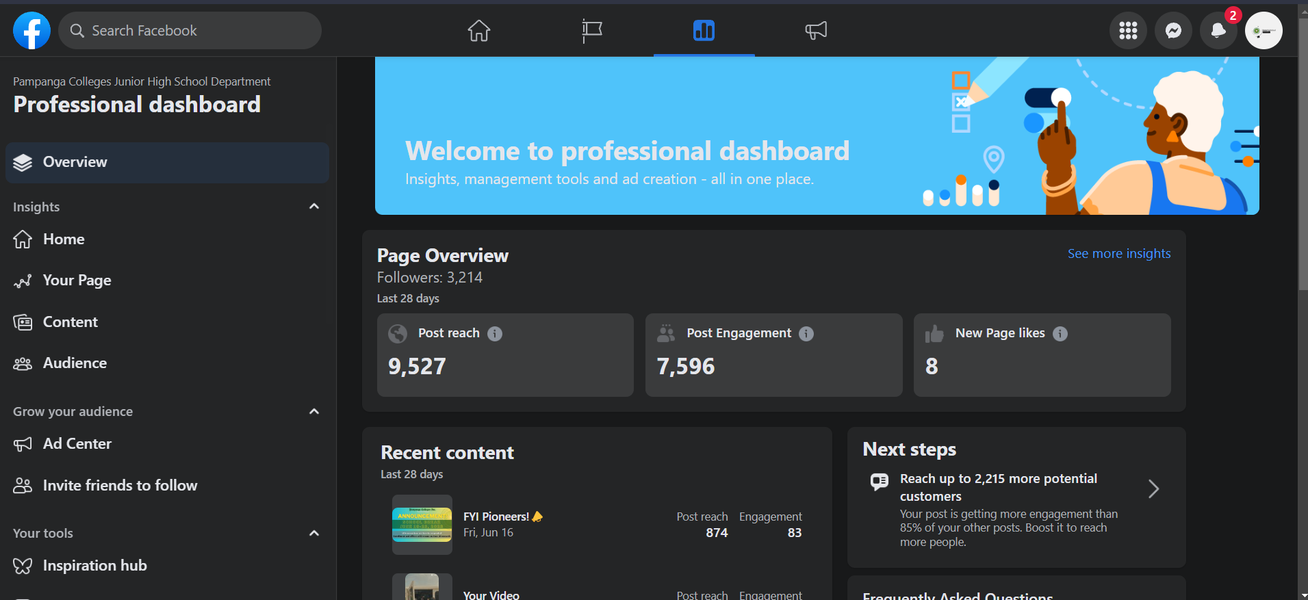This screenshot has width=1308, height=600.
Task: Go to the Facebook Home feed icon
Action: tap(479, 31)
